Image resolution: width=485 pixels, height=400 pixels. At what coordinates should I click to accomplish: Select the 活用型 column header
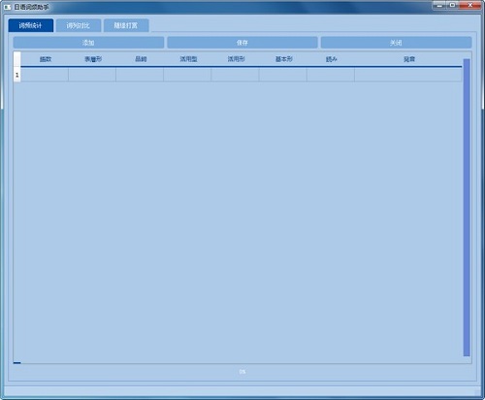click(x=188, y=59)
